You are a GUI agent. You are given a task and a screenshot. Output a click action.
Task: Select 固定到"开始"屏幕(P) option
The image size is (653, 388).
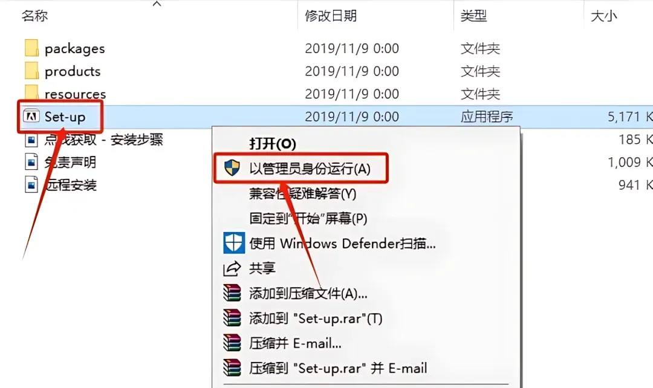[308, 218]
